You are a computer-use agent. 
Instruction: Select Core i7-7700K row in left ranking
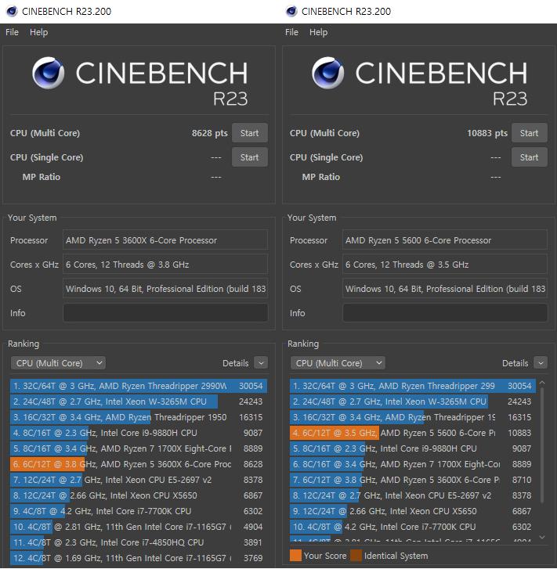(139, 510)
